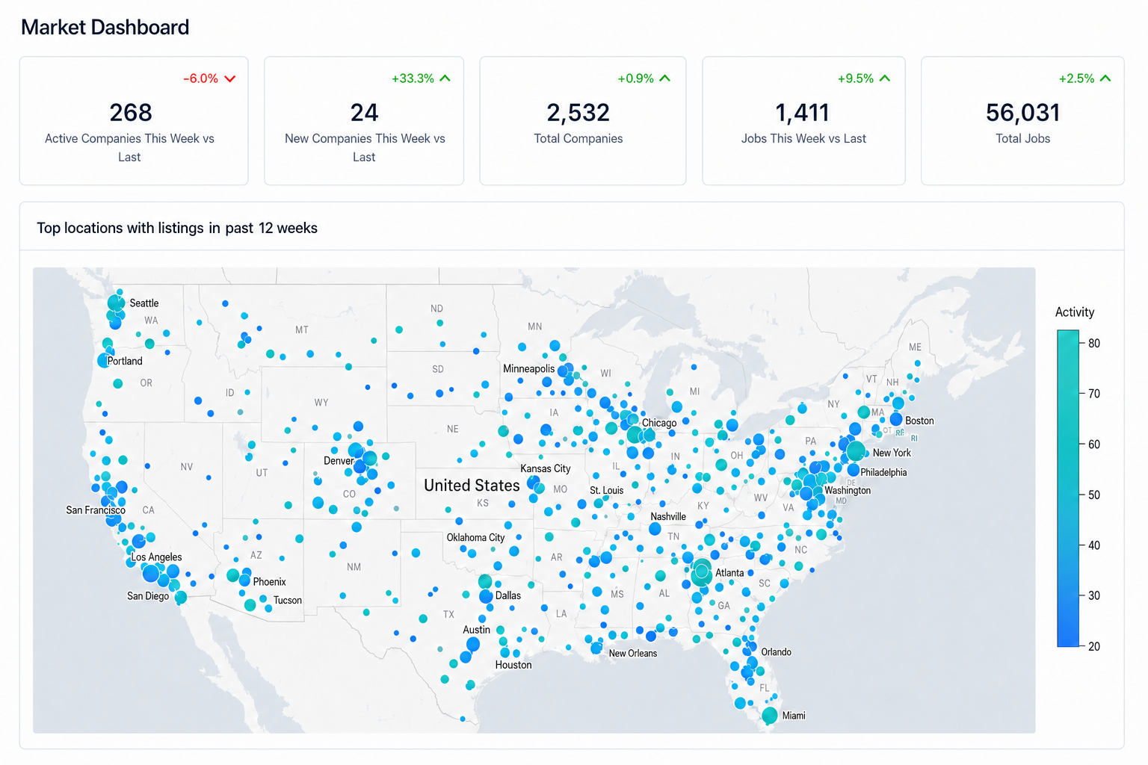Click the Philadelphia map label

point(883,473)
